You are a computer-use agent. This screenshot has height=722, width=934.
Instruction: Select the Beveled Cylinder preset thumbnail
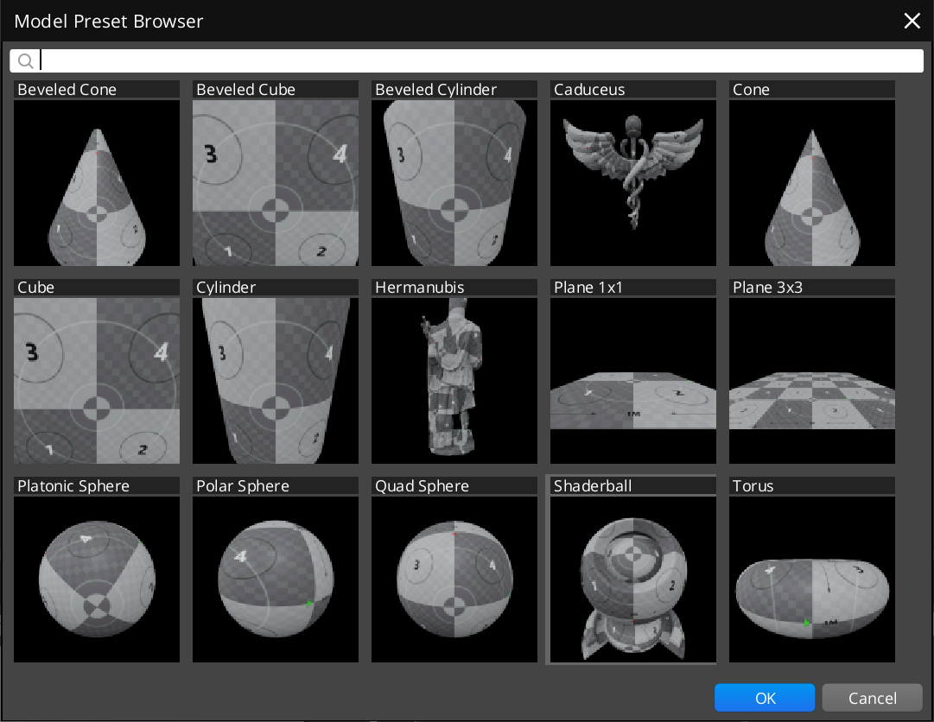coord(454,183)
